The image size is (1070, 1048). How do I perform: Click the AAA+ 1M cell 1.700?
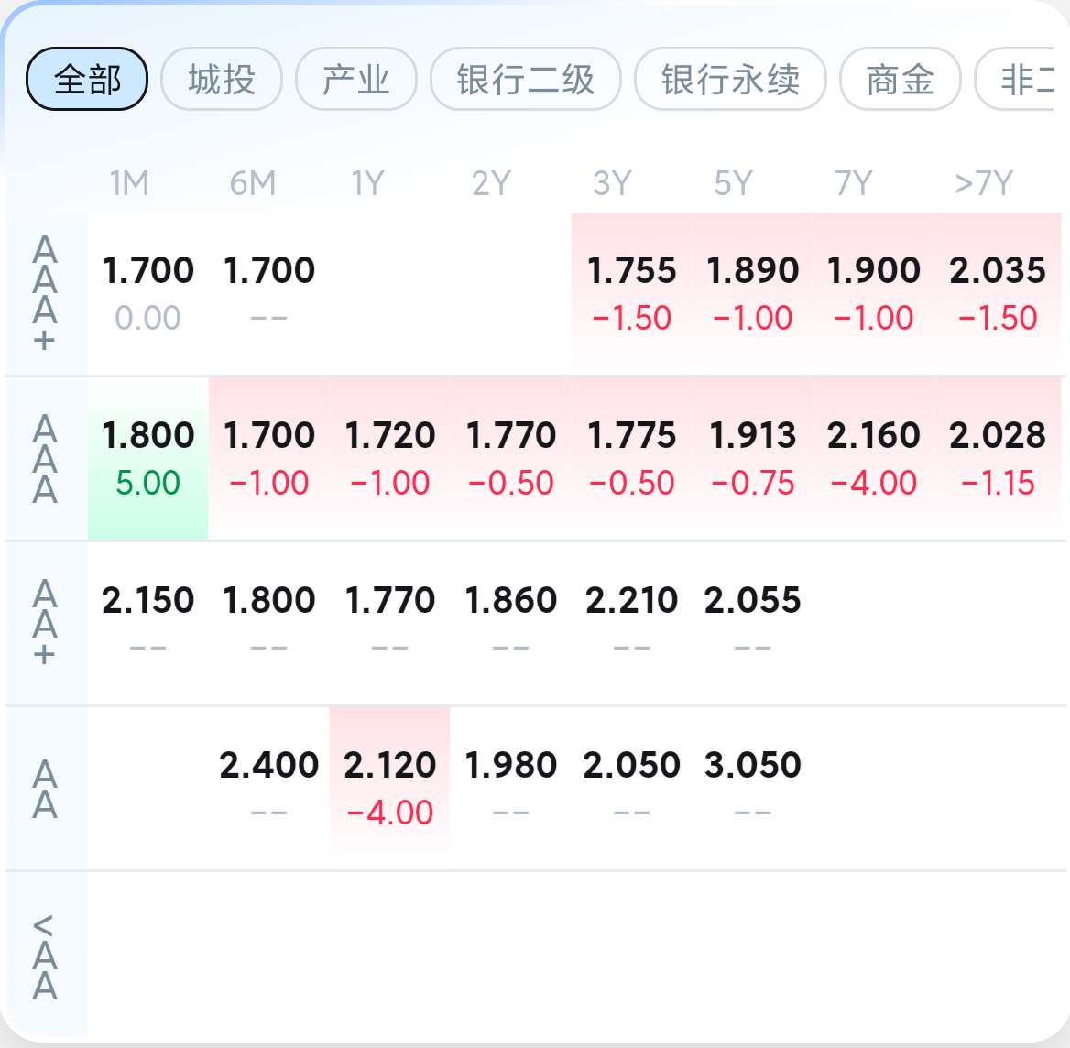pos(148,294)
